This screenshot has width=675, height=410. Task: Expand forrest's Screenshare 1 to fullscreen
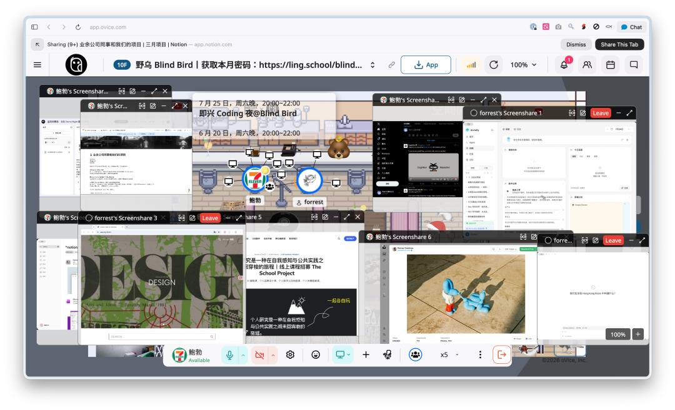coord(629,113)
